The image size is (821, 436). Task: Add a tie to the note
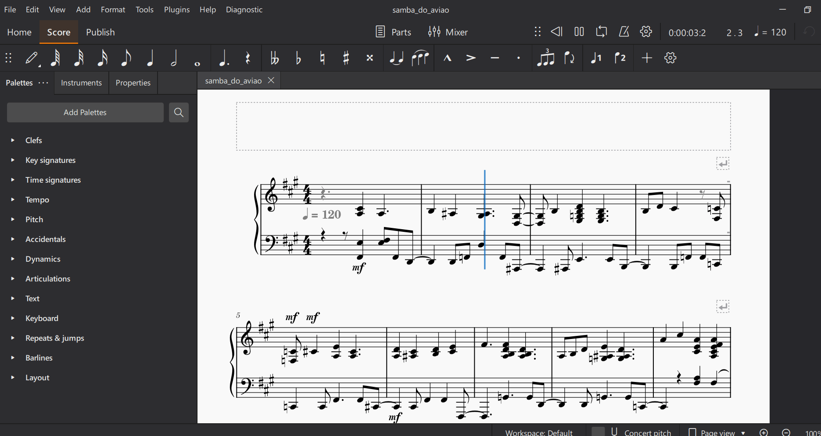click(x=397, y=58)
